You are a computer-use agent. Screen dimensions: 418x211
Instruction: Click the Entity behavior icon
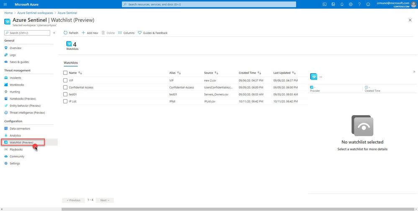coord(6,105)
